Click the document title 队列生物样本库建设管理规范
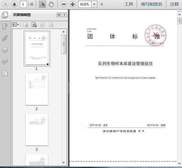 coord(125,63)
